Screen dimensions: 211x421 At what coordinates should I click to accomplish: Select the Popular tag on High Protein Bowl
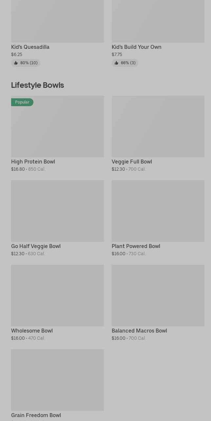tap(22, 102)
